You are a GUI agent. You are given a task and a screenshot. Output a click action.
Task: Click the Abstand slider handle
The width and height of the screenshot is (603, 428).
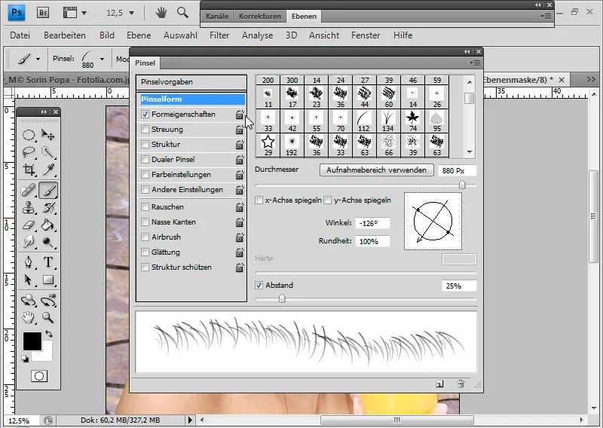[x=282, y=299]
